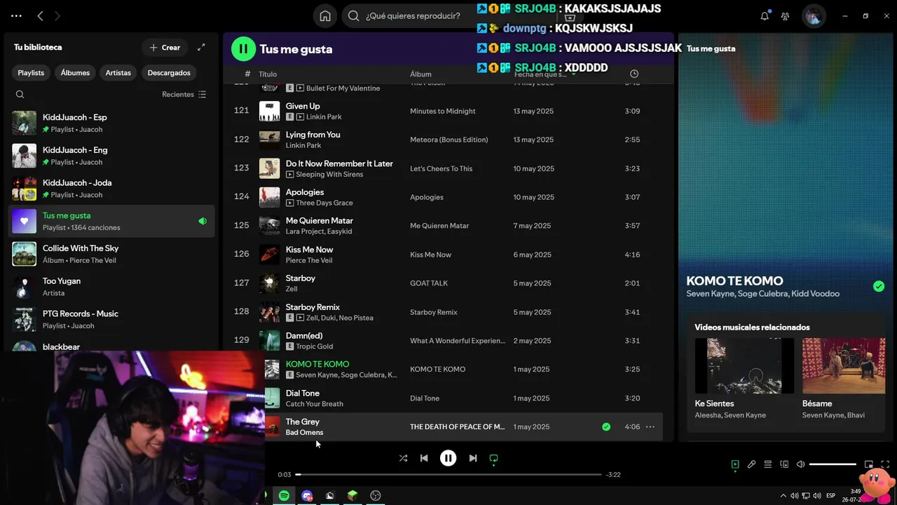Toggle liked checkmark on The Grey row
The image size is (897, 505).
pos(606,426)
